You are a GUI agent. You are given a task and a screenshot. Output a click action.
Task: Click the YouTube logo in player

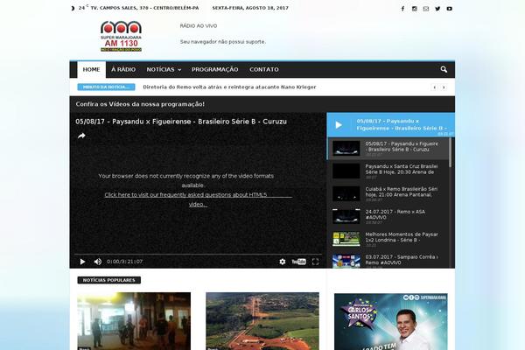click(298, 262)
